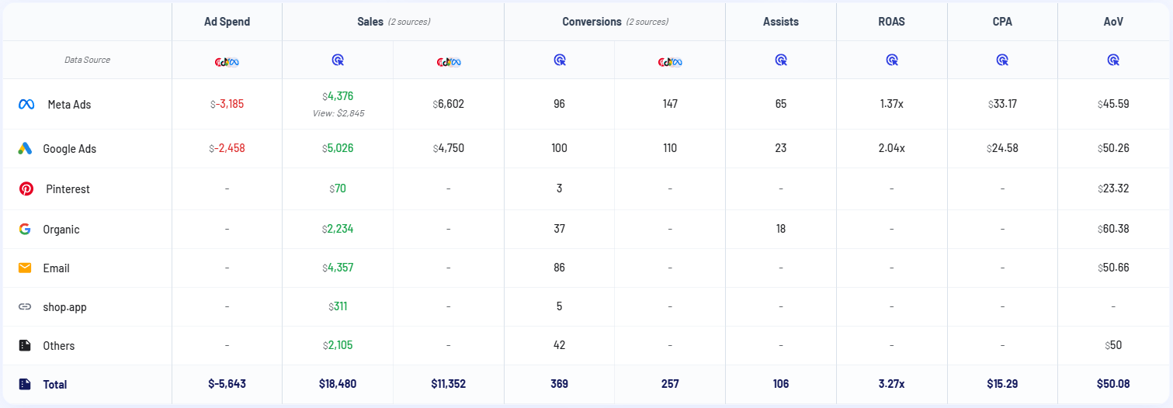This screenshot has height=408, width=1173.
Task: Click the AoV data source icon
Action: (1113, 60)
